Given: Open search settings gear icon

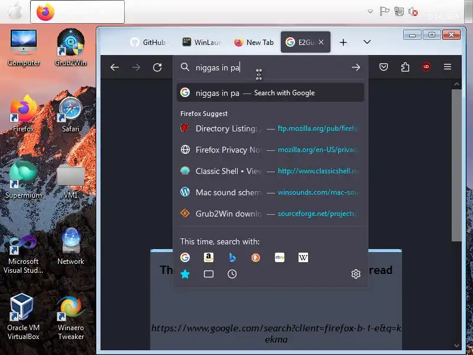Looking at the screenshot, I should (356, 274).
